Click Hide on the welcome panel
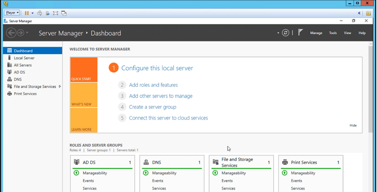Image resolution: width=377 pixels, height=192 pixels. 353,125
